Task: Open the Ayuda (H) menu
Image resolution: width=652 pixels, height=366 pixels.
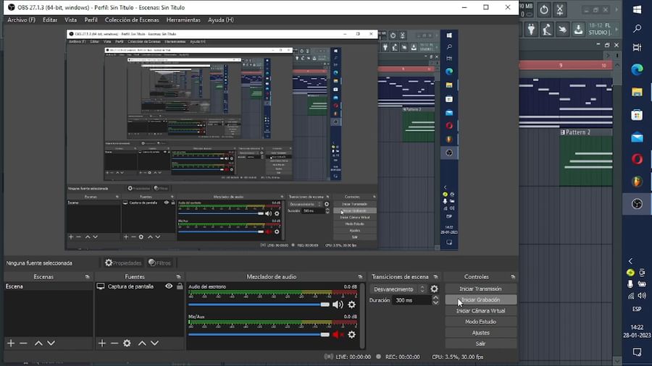Action: pyautogui.click(x=220, y=20)
